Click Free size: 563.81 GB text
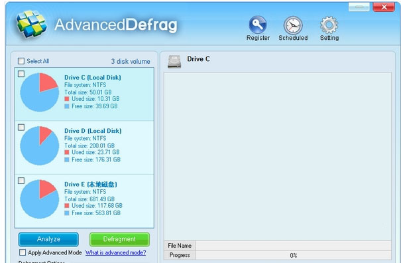401x263 pixels. point(96,213)
